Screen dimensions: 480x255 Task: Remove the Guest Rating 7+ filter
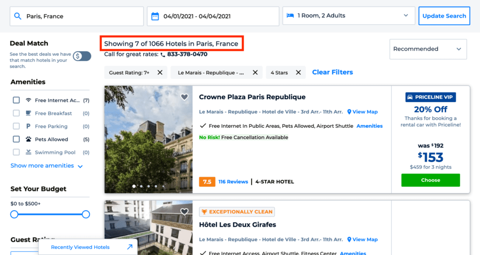click(160, 73)
